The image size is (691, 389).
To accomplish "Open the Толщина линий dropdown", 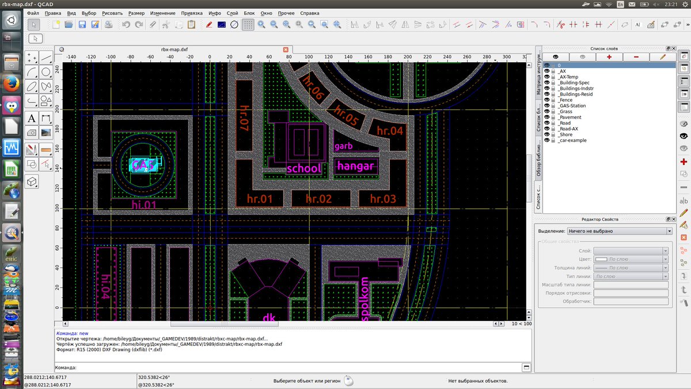I will [631, 268].
